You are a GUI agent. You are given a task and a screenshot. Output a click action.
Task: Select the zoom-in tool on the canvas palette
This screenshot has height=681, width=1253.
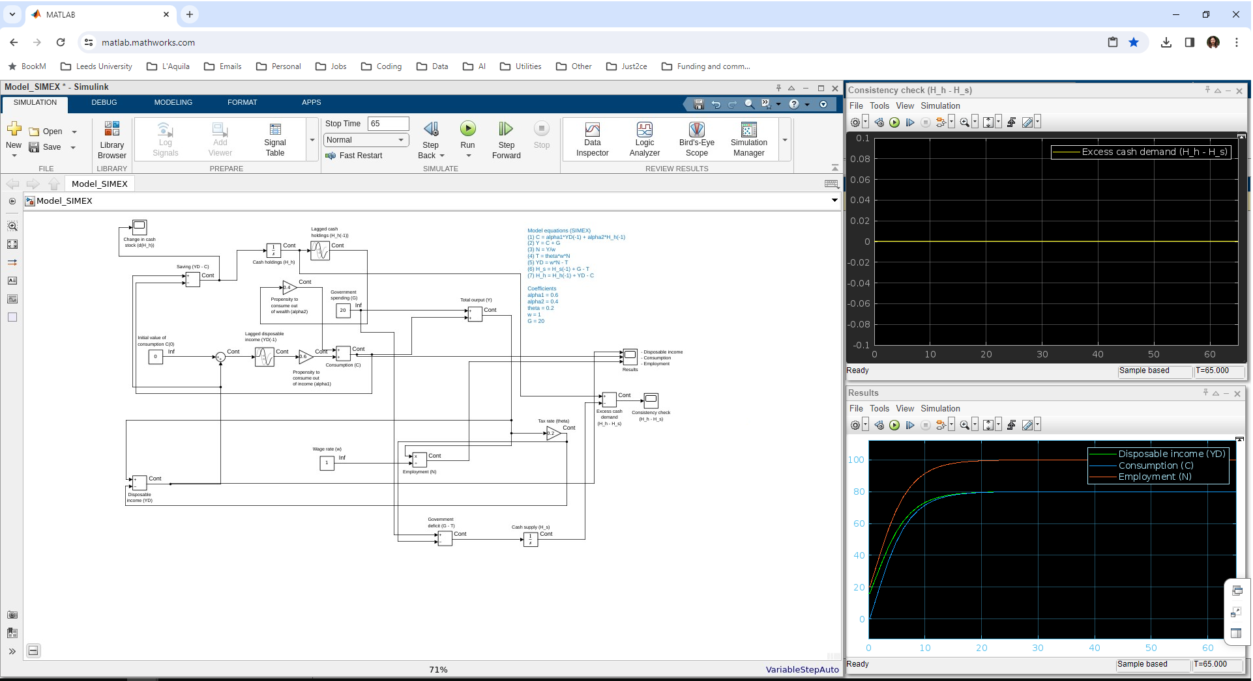[12, 227]
